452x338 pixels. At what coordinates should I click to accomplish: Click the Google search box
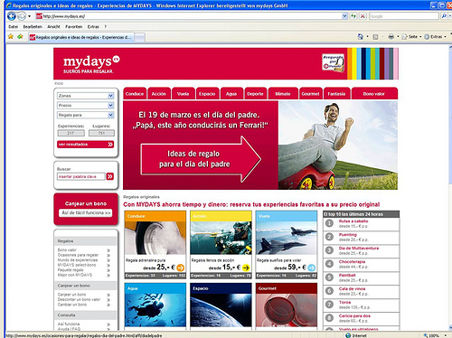pyautogui.click(x=404, y=16)
